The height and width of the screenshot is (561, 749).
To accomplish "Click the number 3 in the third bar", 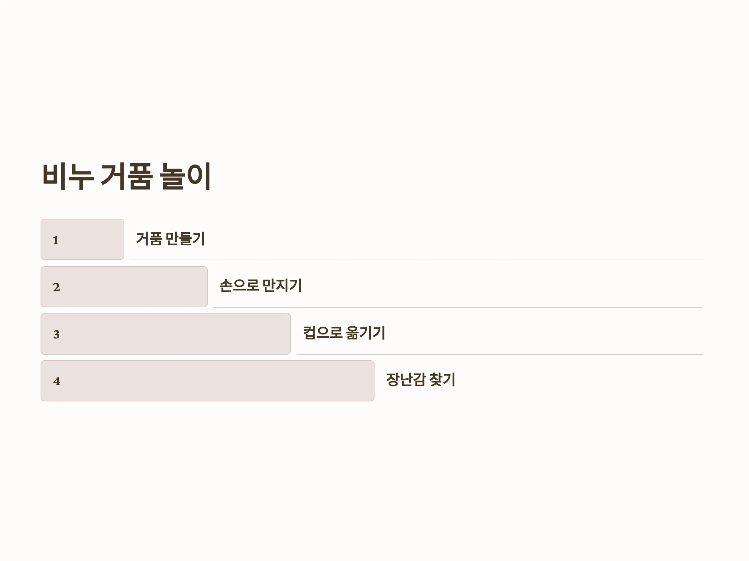I will pos(56,334).
